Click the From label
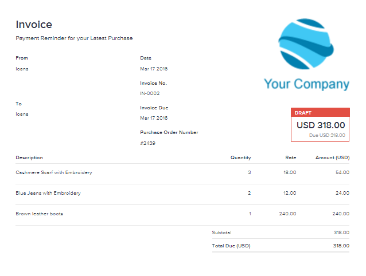This screenshot has height=276, width=366. [22, 58]
